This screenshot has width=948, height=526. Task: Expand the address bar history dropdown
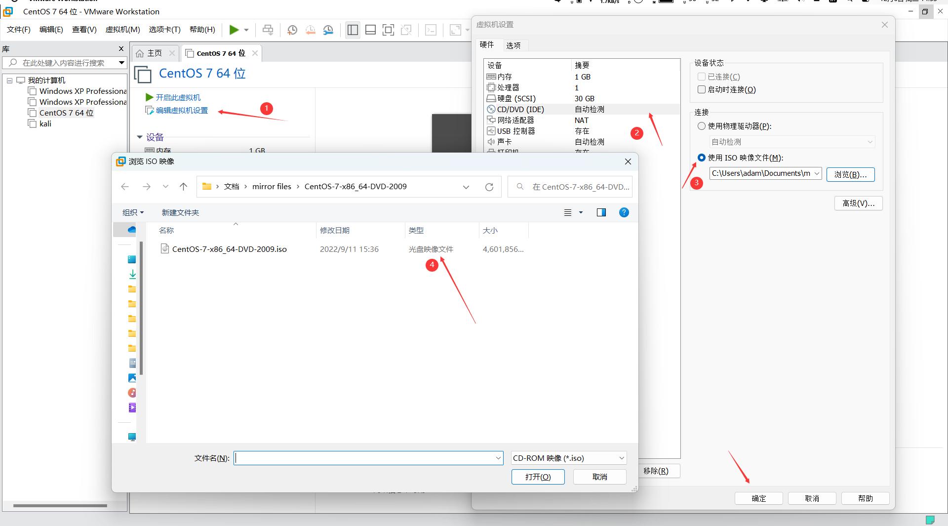pyautogui.click(x=466, y=187)
